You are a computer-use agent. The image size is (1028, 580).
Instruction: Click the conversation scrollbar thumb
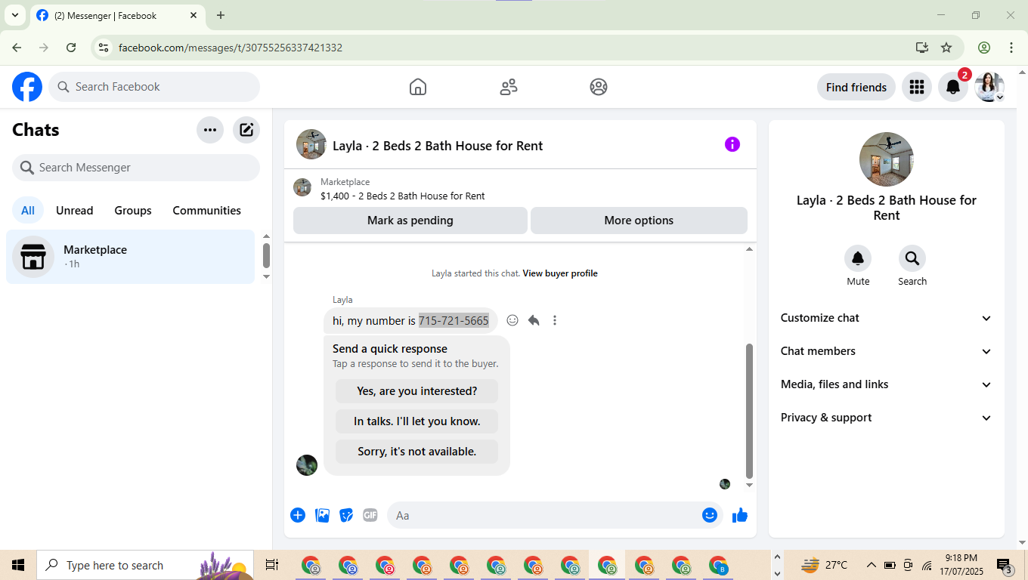[x=749, y=411]
